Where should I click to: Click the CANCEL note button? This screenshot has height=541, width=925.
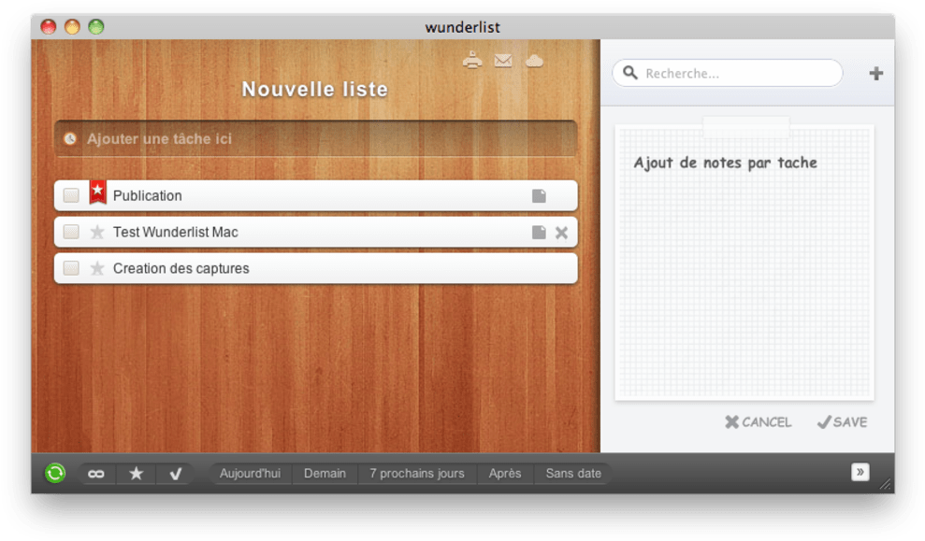pyautogui.click(x=759, y=422)
